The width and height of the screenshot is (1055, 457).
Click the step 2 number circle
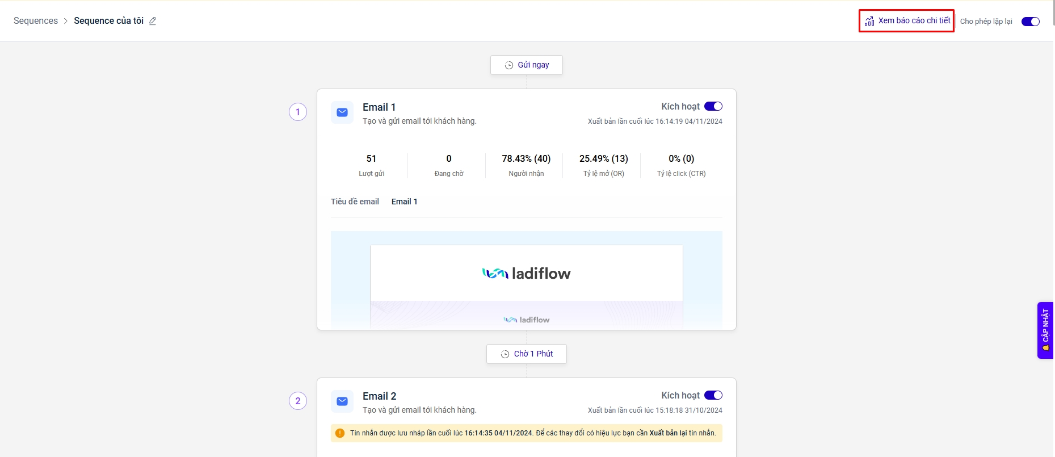(x=298, y=401)
